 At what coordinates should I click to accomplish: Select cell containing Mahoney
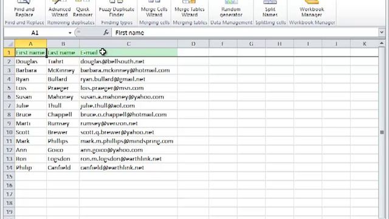point(63,97)
